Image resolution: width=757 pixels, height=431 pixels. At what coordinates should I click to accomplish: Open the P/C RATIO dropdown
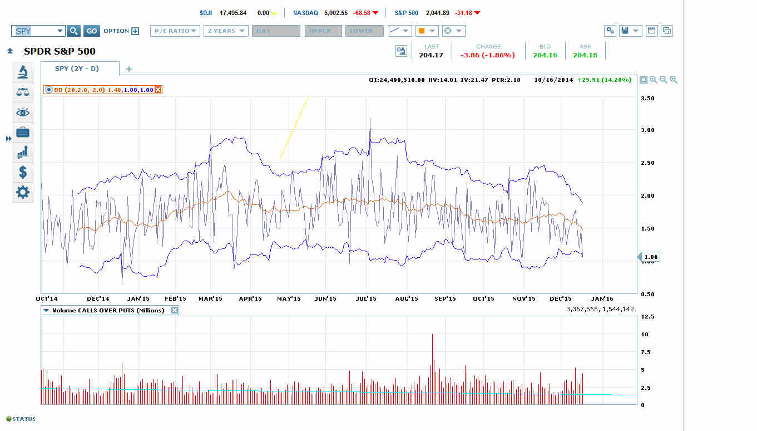point(175,31)
